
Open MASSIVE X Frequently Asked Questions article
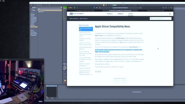pos(84,65)
